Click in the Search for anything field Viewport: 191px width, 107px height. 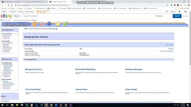(x=88, y=16)
